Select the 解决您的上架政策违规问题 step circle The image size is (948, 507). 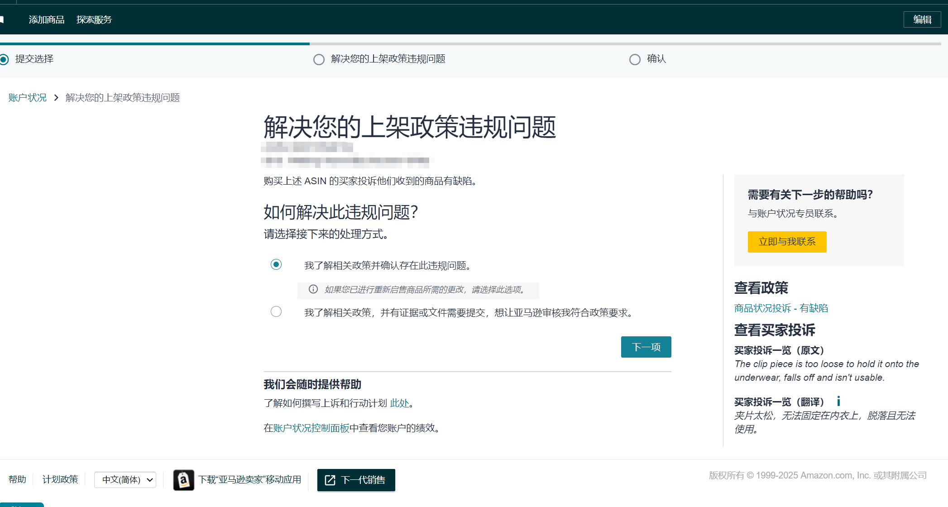319,59
